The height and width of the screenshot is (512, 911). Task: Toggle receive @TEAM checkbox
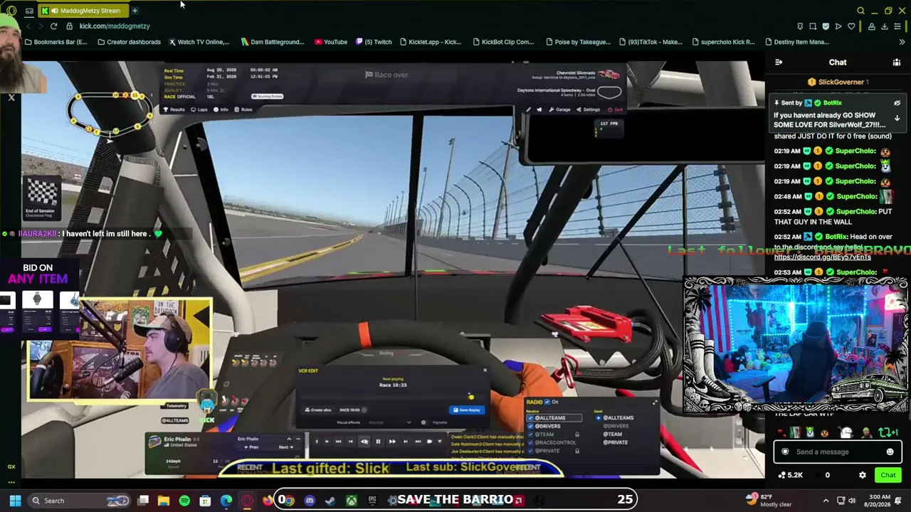530,434
